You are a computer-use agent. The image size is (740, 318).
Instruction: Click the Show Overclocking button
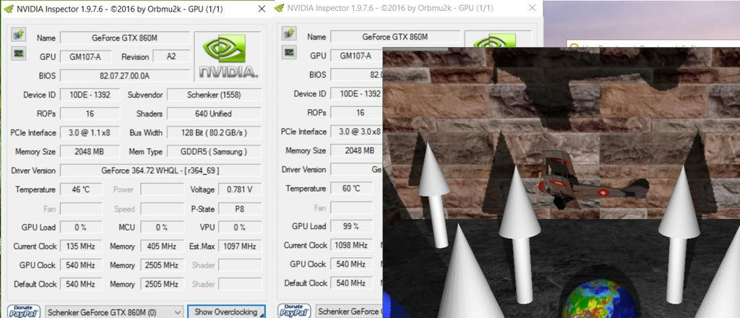point(226,311)
